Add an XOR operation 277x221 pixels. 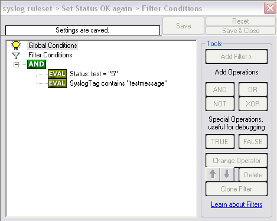pos(253,104)
